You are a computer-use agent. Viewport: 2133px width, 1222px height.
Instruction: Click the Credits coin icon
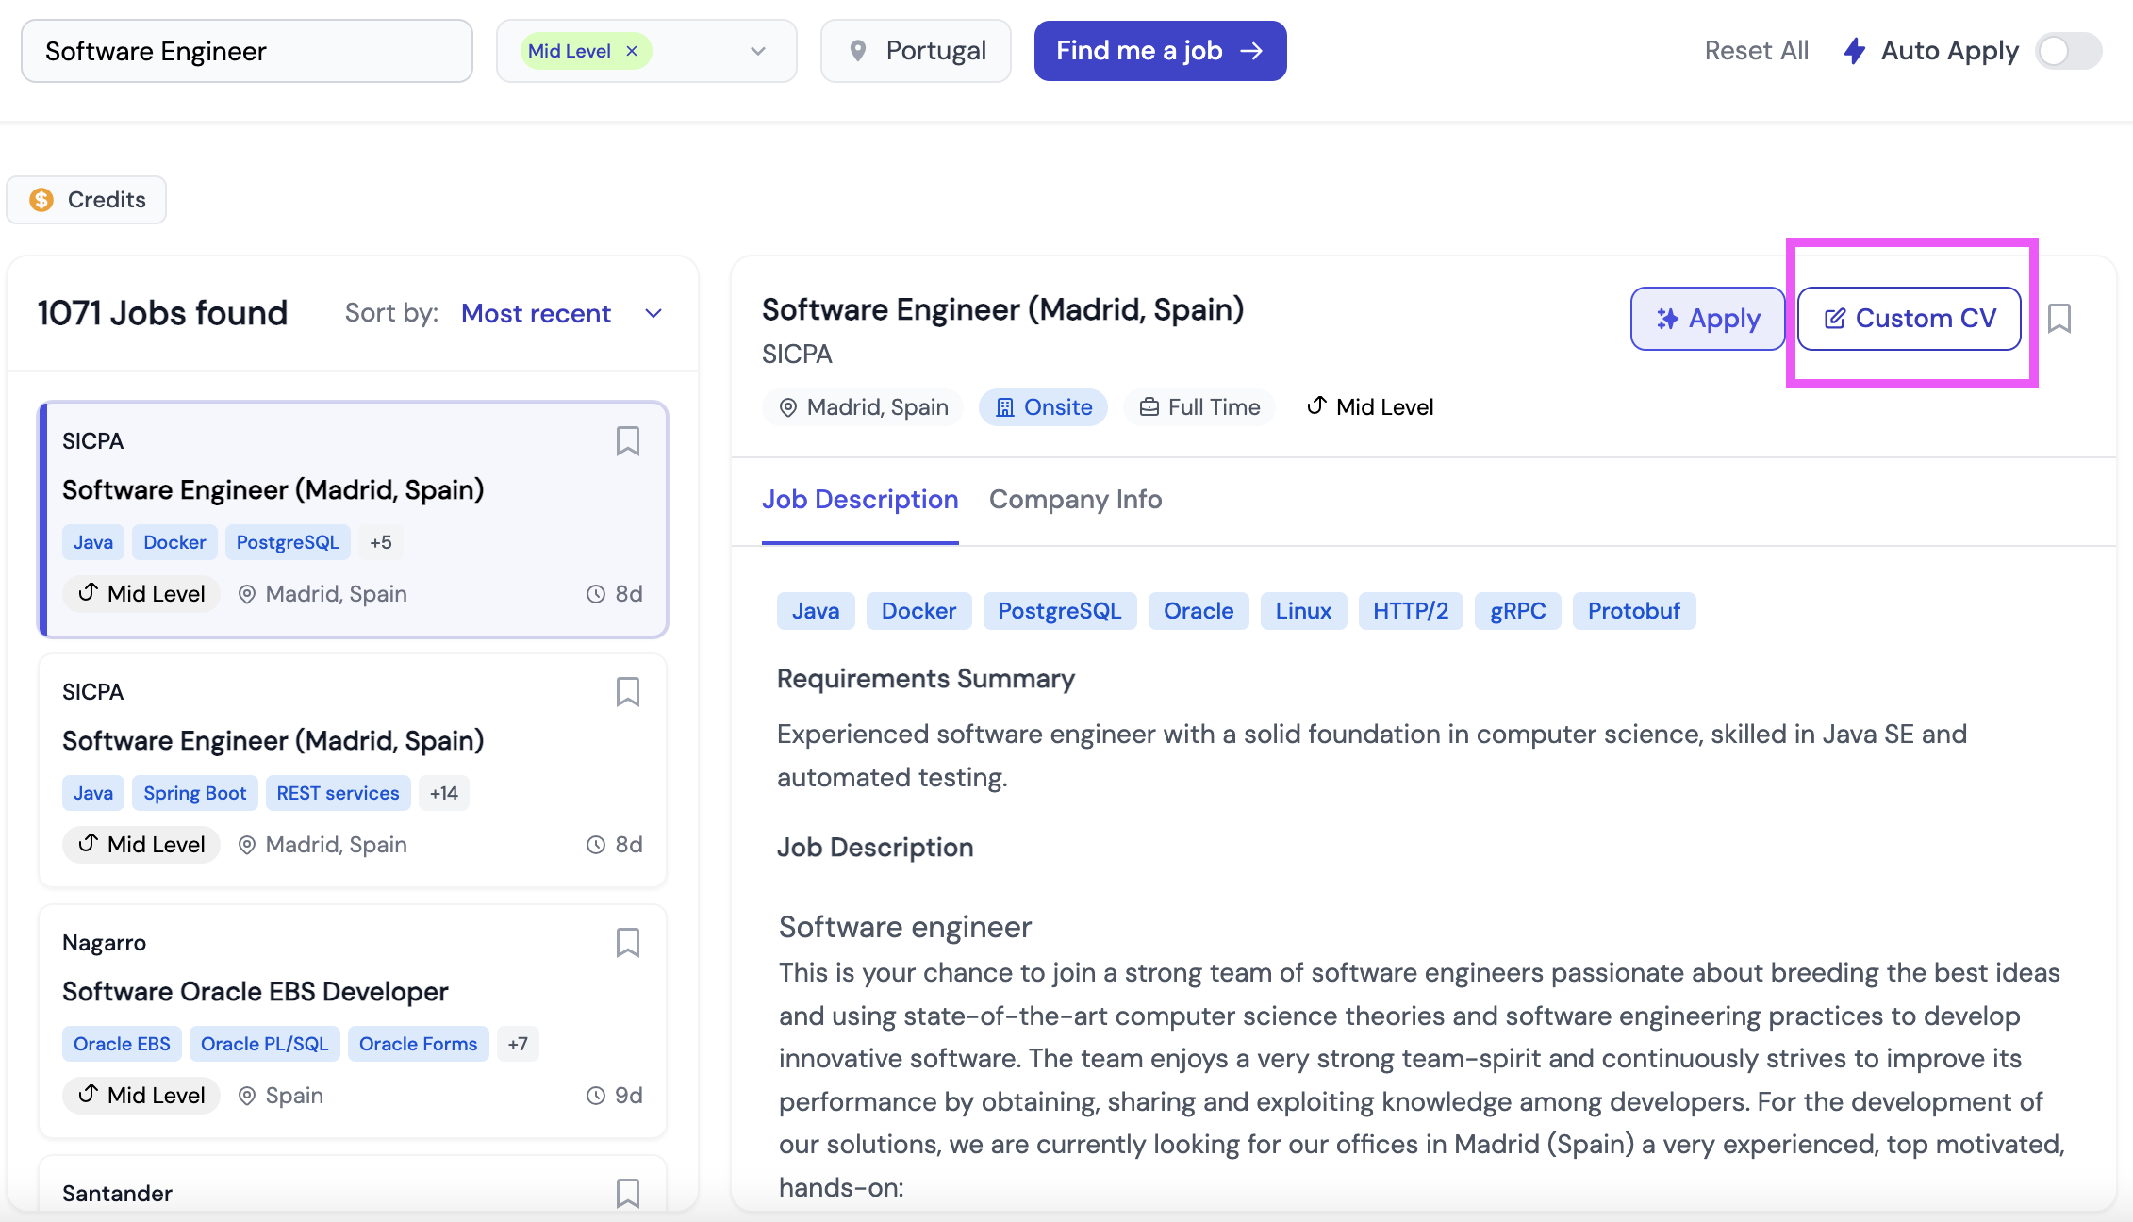(41, 200)
